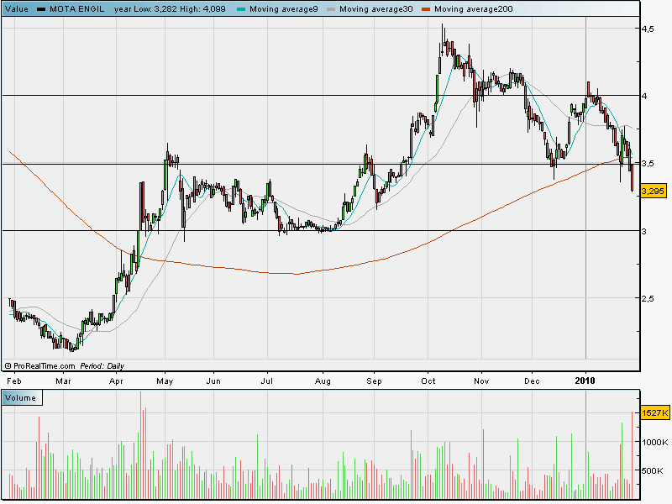Click the Aug month label

[x=323, y=381]
